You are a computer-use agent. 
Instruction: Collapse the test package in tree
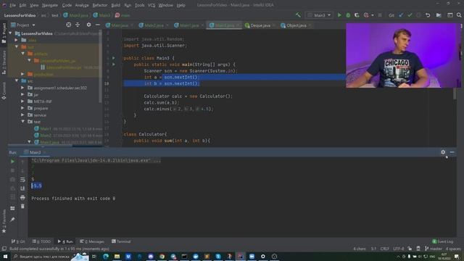tap(22, 122)
